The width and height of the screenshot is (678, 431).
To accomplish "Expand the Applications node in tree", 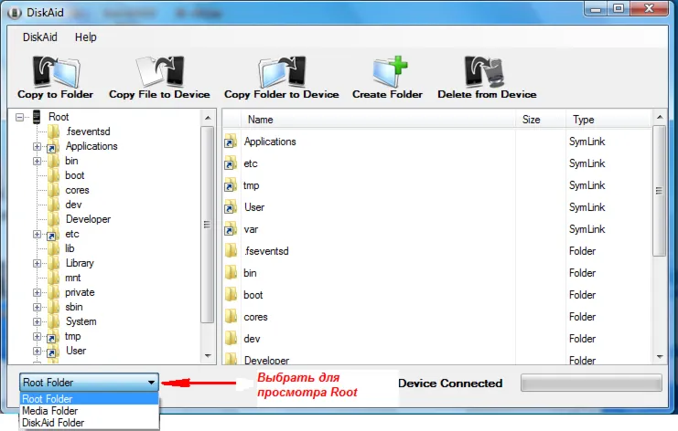I will (38, 147).
